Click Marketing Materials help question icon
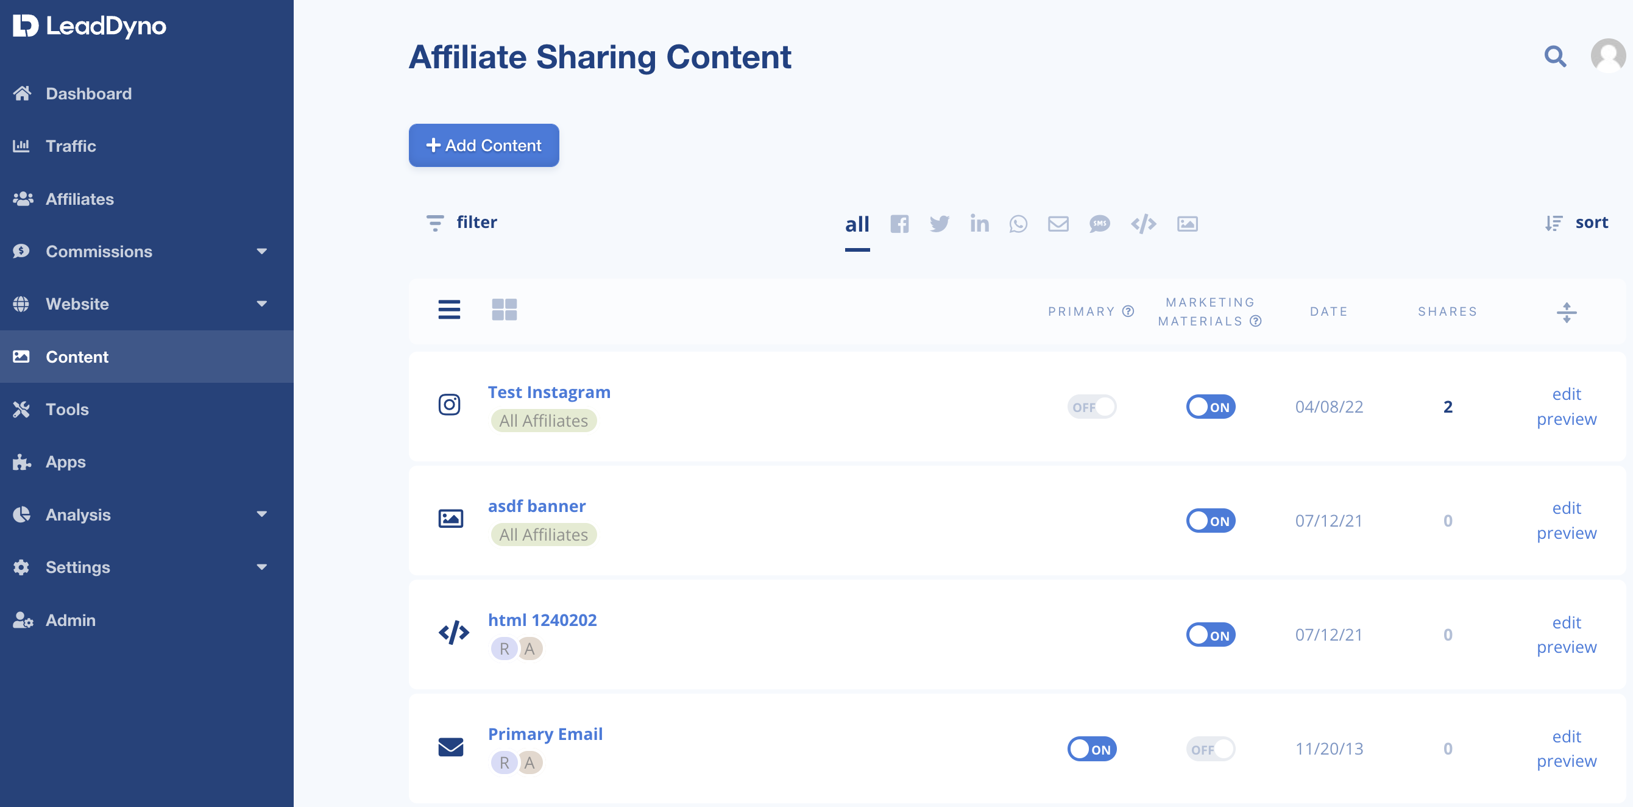This screenshot has width=1633, height=807. 1256,321
